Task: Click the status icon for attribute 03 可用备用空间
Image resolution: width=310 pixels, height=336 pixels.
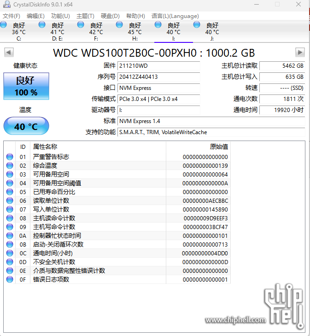Action: point(10,174)
